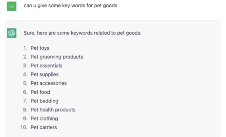Click the list number '5.' marker
Viewport: 226px width, 137px height.
(x=25, y=83)
